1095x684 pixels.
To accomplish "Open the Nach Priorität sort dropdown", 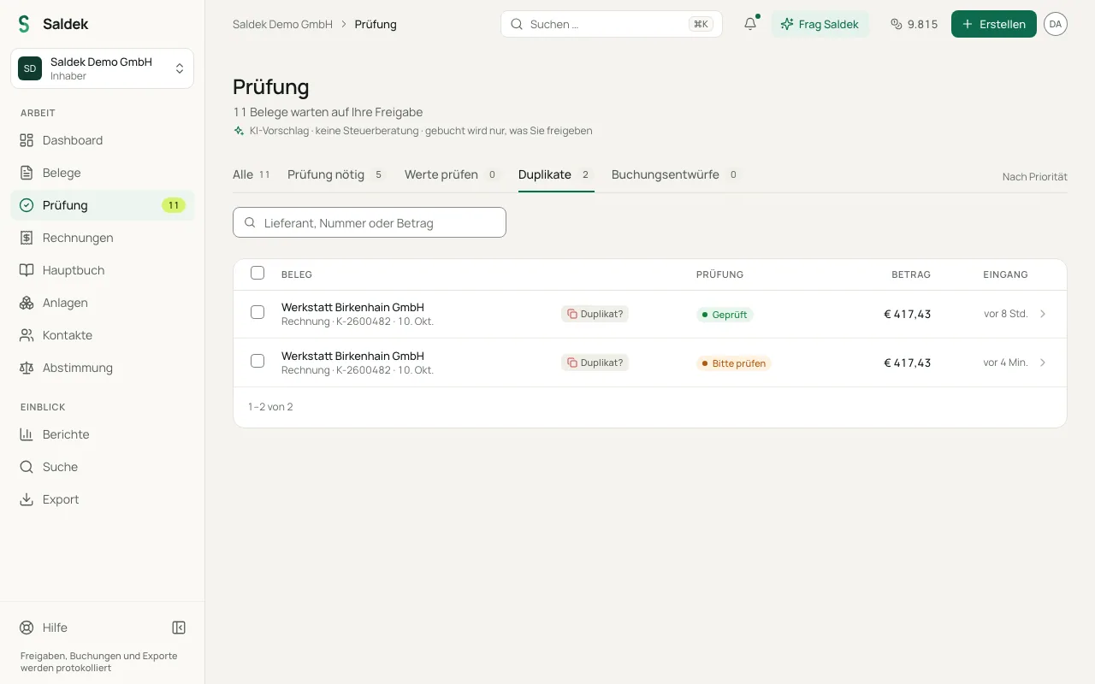I will (x=1035, y=177).
